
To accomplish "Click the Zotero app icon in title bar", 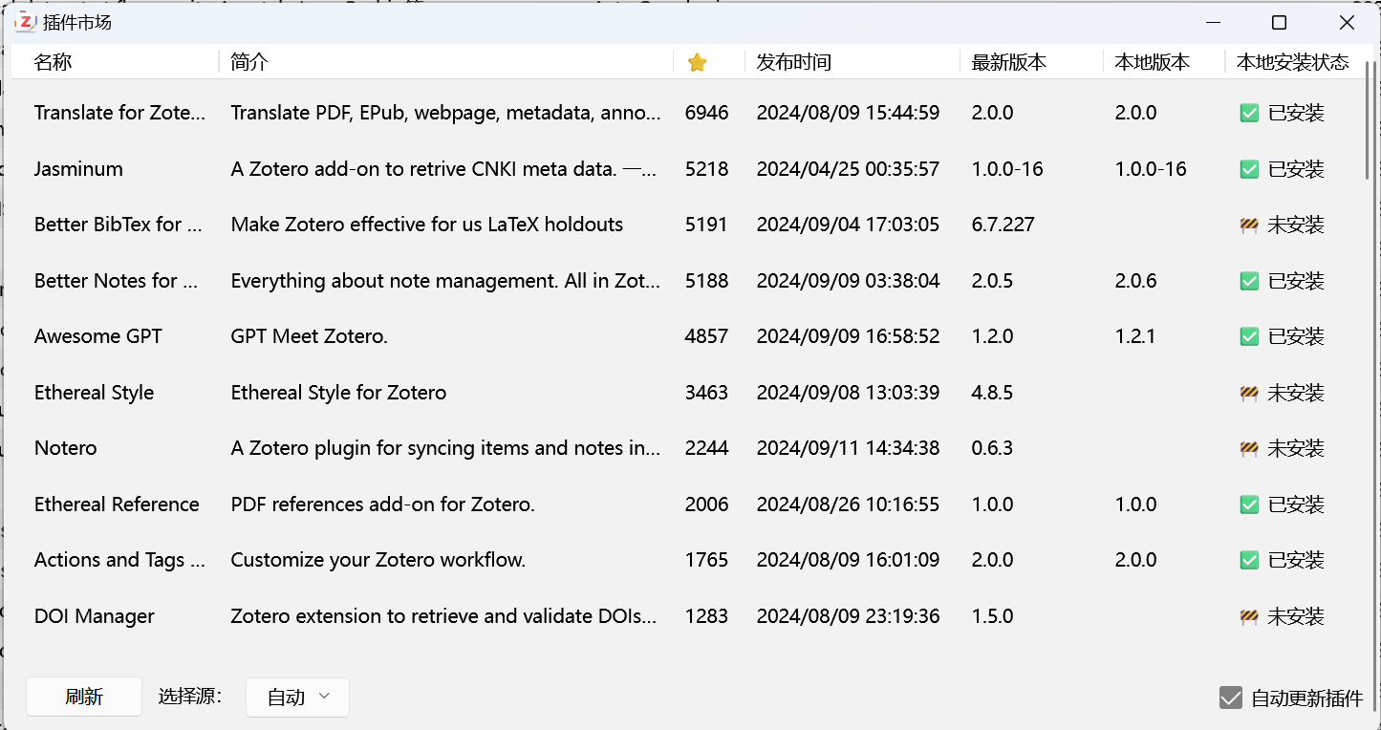I will (25, 22).
